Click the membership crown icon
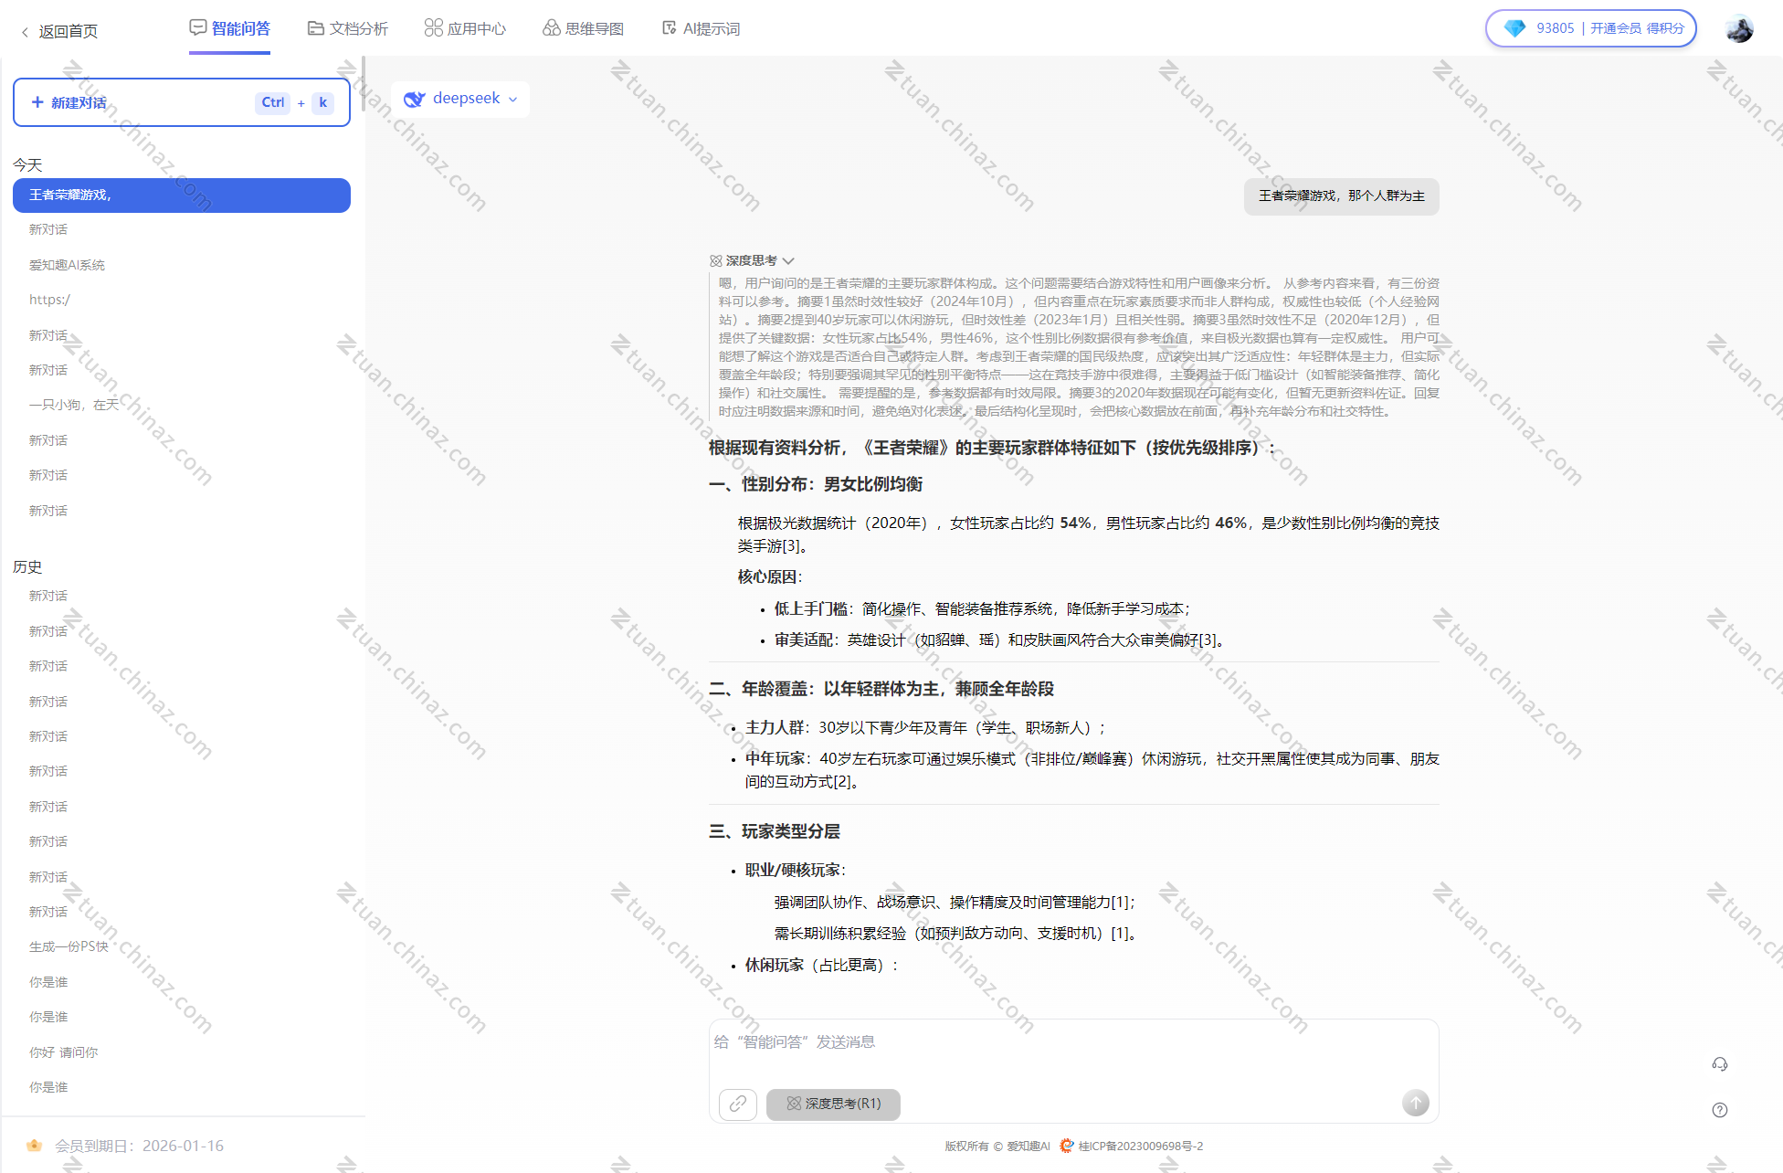 point(35,1146)
